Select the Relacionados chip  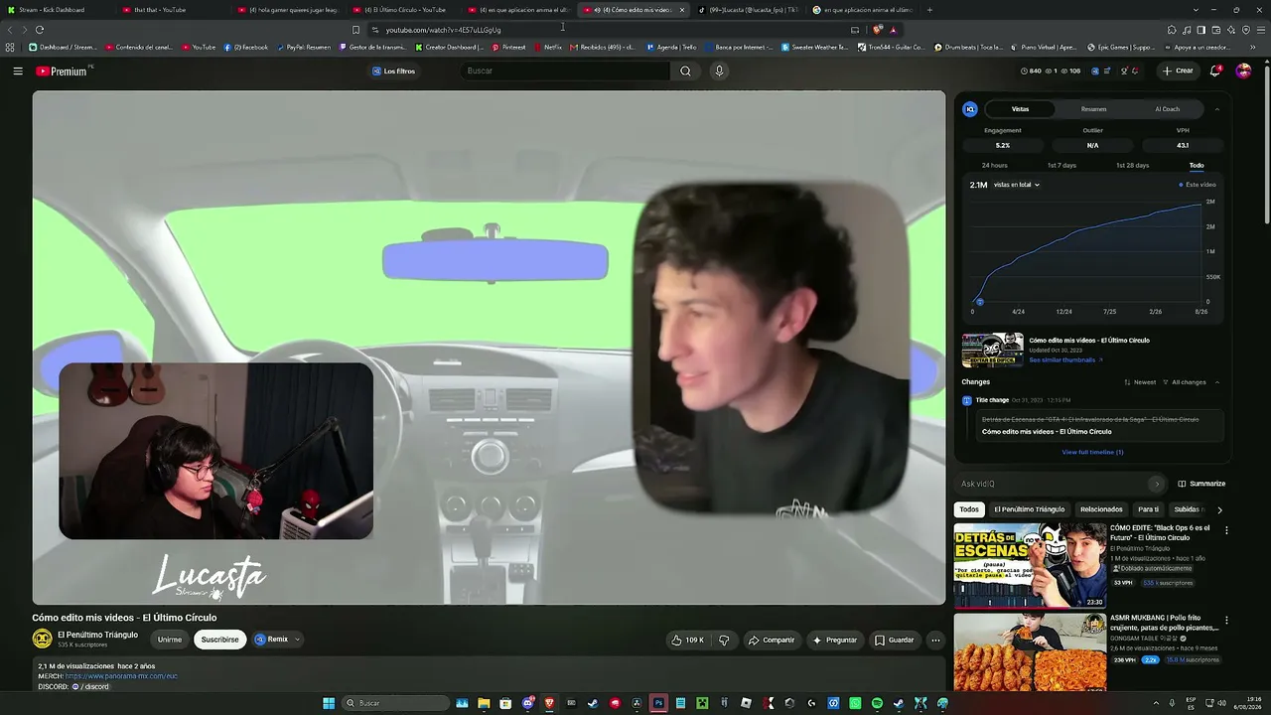pyautogui.click(x=1101, y=509)
